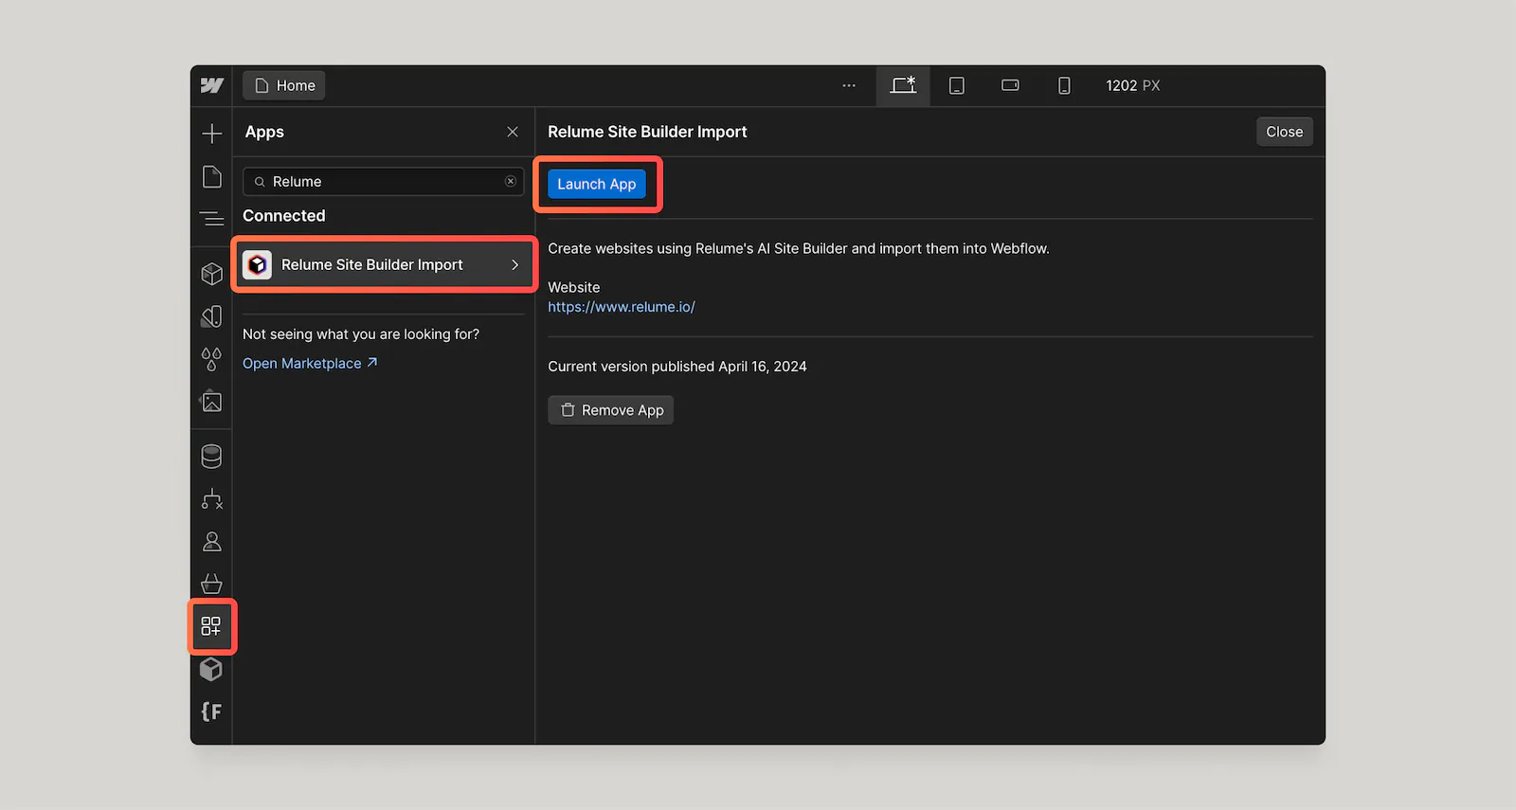1516x810 pixels.
Task: Open the relume.io website link
Action: pyautogui.click(x=622, y=307)
